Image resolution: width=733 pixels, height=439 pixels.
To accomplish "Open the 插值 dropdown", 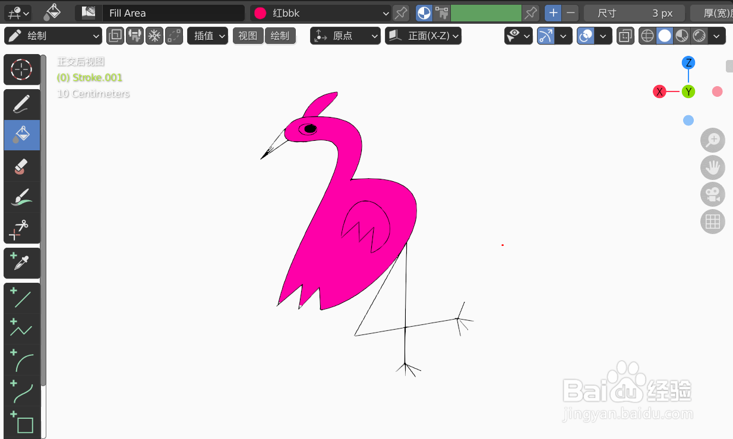I will [207, 36].
